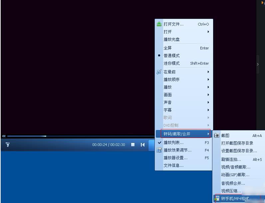Viewport: 265px width, 203px height.
Task: Expand the 播放顺序 submenu
Action: click(184, 80)
